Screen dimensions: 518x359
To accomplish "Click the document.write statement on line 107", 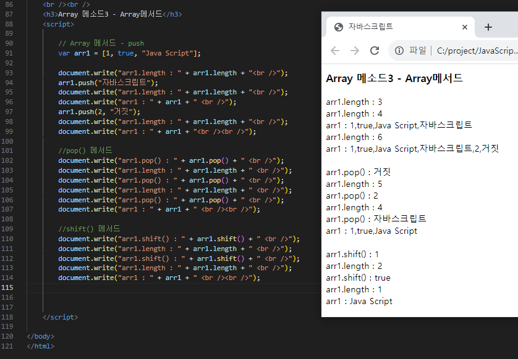I will (x=159, y=209).
